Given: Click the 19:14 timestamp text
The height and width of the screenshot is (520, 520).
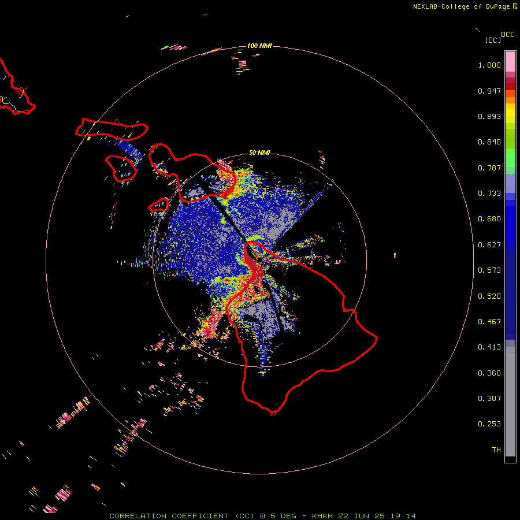Looking at the screenshot, I should (x=403, y=516).
